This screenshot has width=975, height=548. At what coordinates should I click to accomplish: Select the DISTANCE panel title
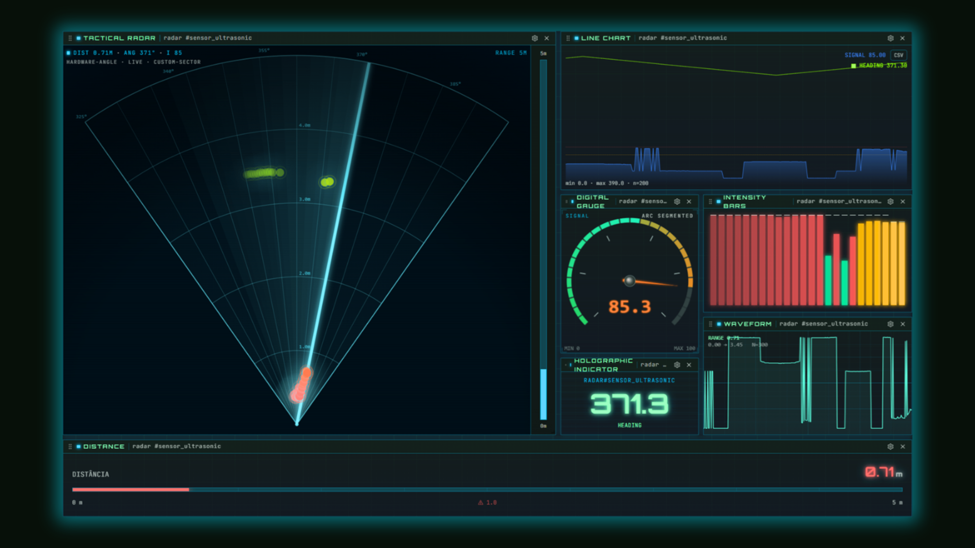(x=104, y=447)
